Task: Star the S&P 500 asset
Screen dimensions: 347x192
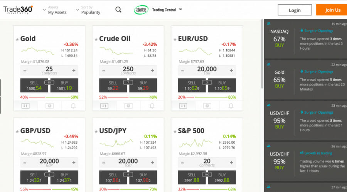Action: click(x=175, y=132)
